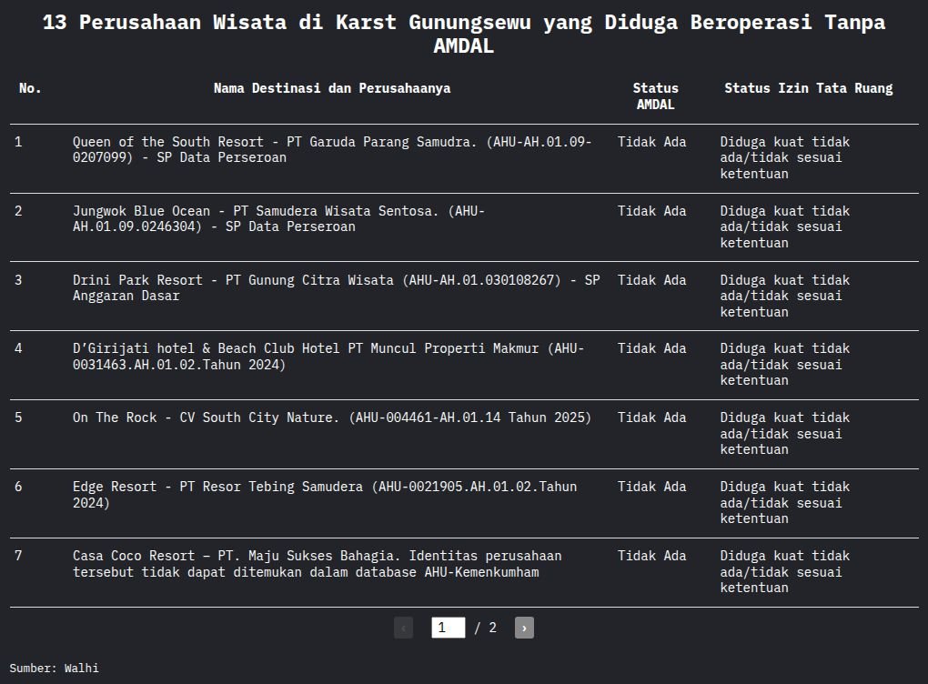This screenshot has height=684, width=928.
Task: Click the Status AMDAL column header
Action: [x=655, y=96]
